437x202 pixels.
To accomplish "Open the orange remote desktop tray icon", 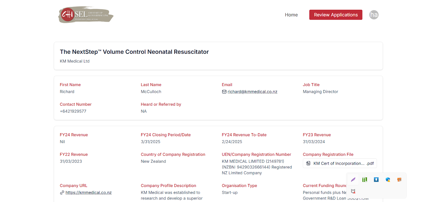I will click(x=399, y=180).
